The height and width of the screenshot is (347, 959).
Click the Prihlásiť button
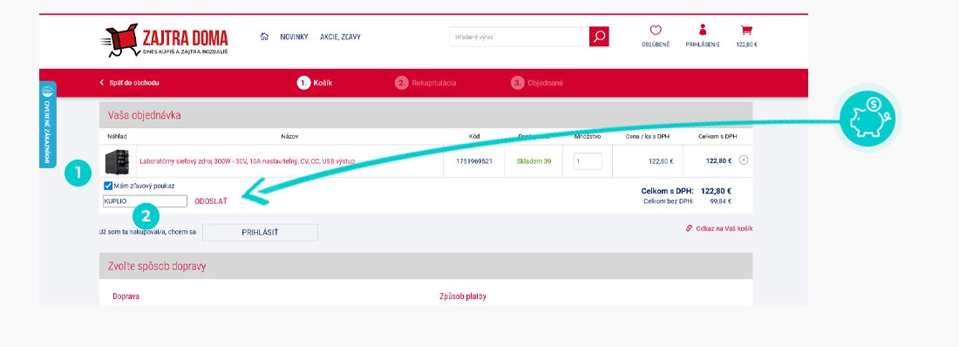tap(260, 233)
